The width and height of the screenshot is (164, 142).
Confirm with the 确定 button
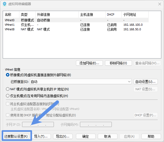pyautogui.click(x=86, y=136)
